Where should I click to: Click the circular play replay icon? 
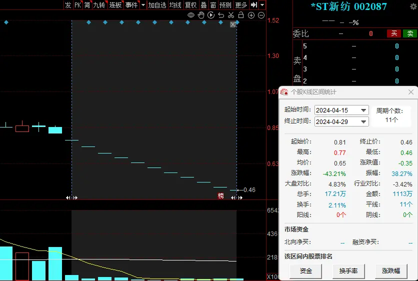point(211,15)
